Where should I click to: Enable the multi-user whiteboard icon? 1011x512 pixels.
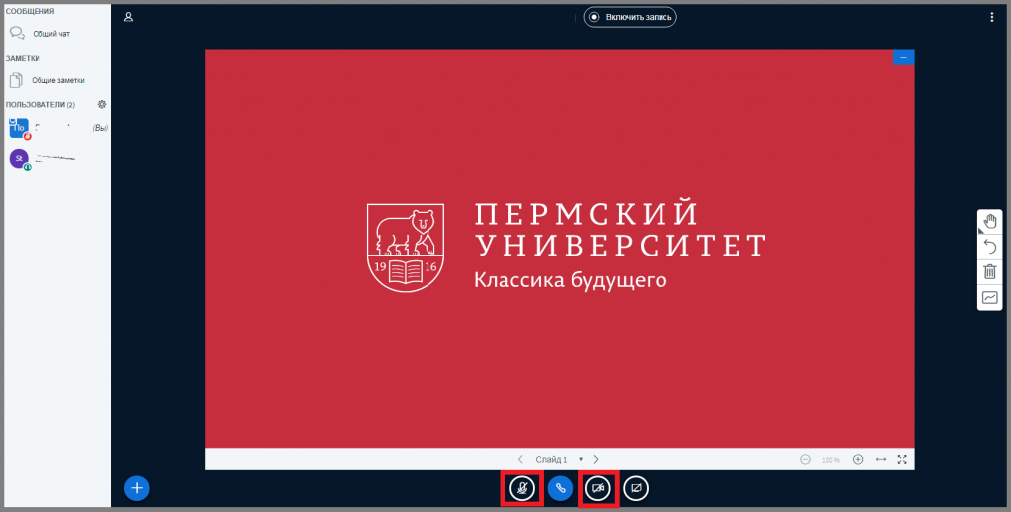[x=989, y=297]
